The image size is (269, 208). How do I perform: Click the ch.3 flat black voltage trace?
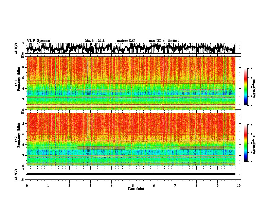[x=131, y=174]
